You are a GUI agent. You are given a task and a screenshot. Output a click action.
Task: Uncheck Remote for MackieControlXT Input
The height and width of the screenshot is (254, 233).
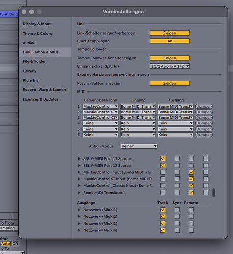[191, 179]
